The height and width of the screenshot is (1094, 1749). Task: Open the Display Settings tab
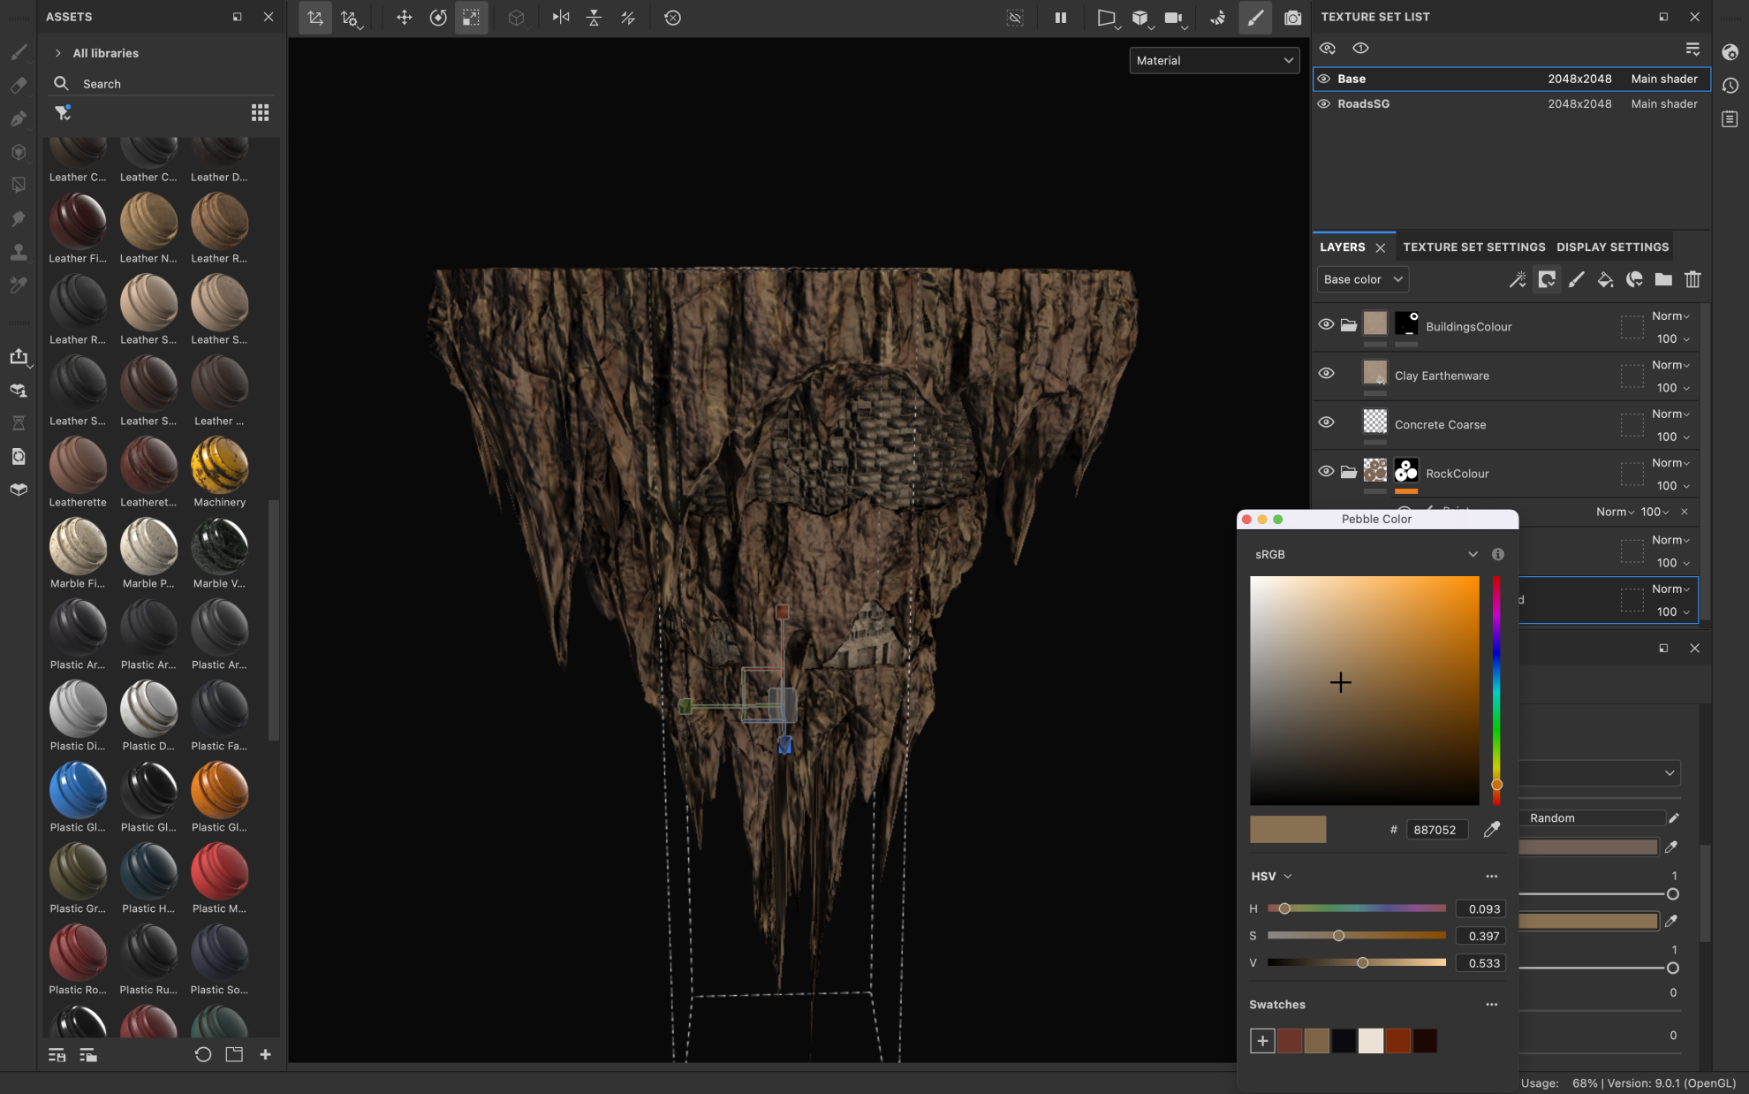pyautogui.click(x=1612, y=247)
